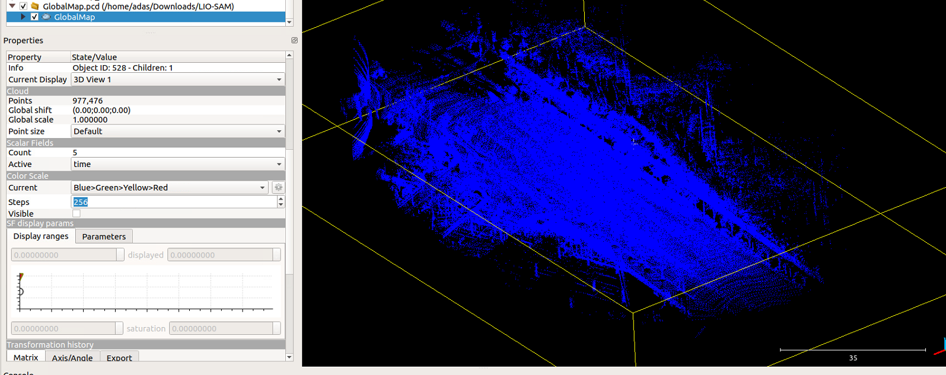Click the axis trihedron in the 3D view corner
946x375 pixels.
click(x=940, y=348)
